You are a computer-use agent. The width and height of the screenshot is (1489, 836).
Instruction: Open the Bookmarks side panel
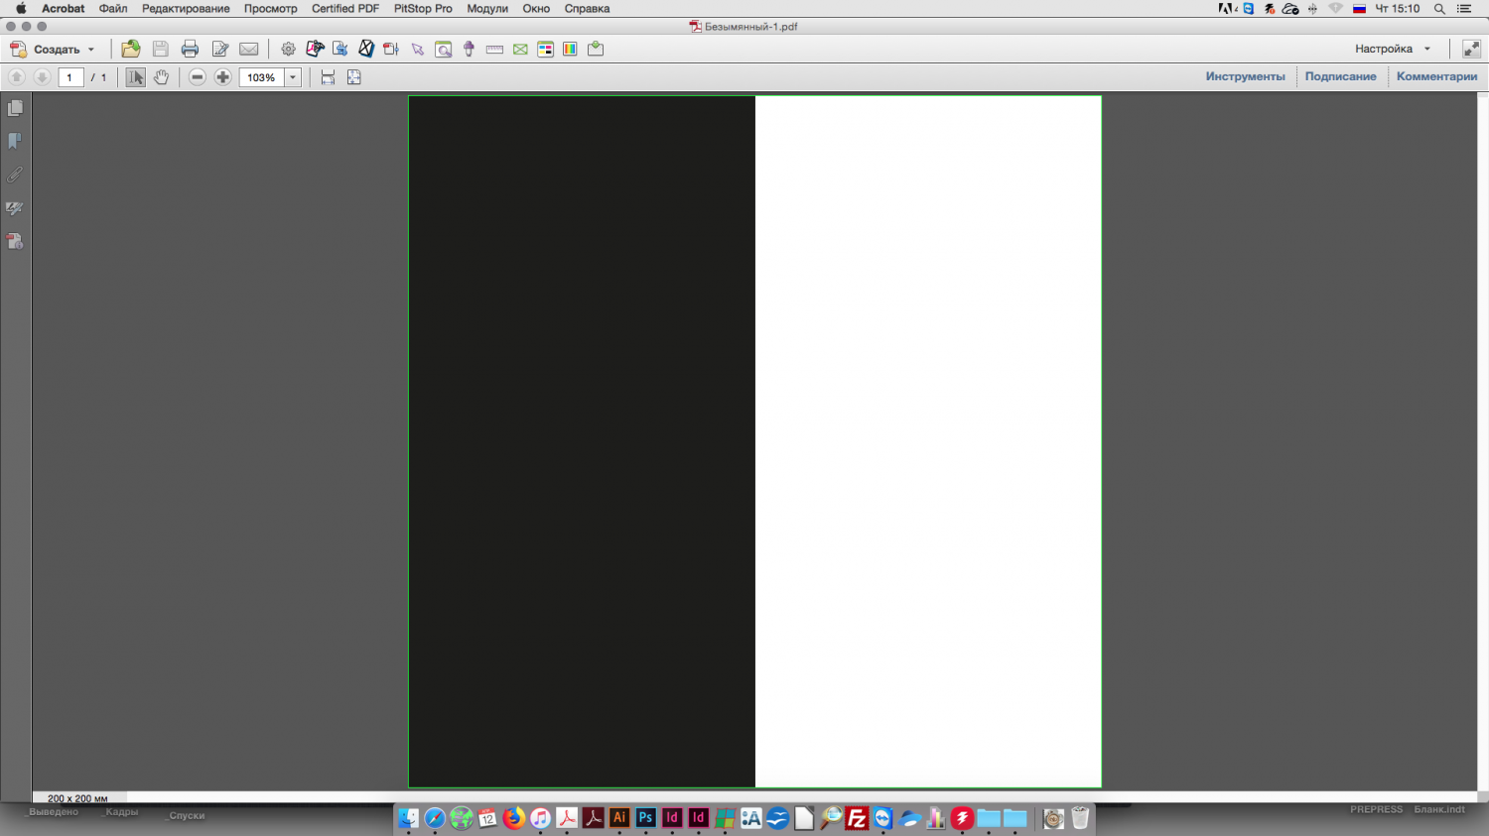pyautogui.click(x=15, y=142)
